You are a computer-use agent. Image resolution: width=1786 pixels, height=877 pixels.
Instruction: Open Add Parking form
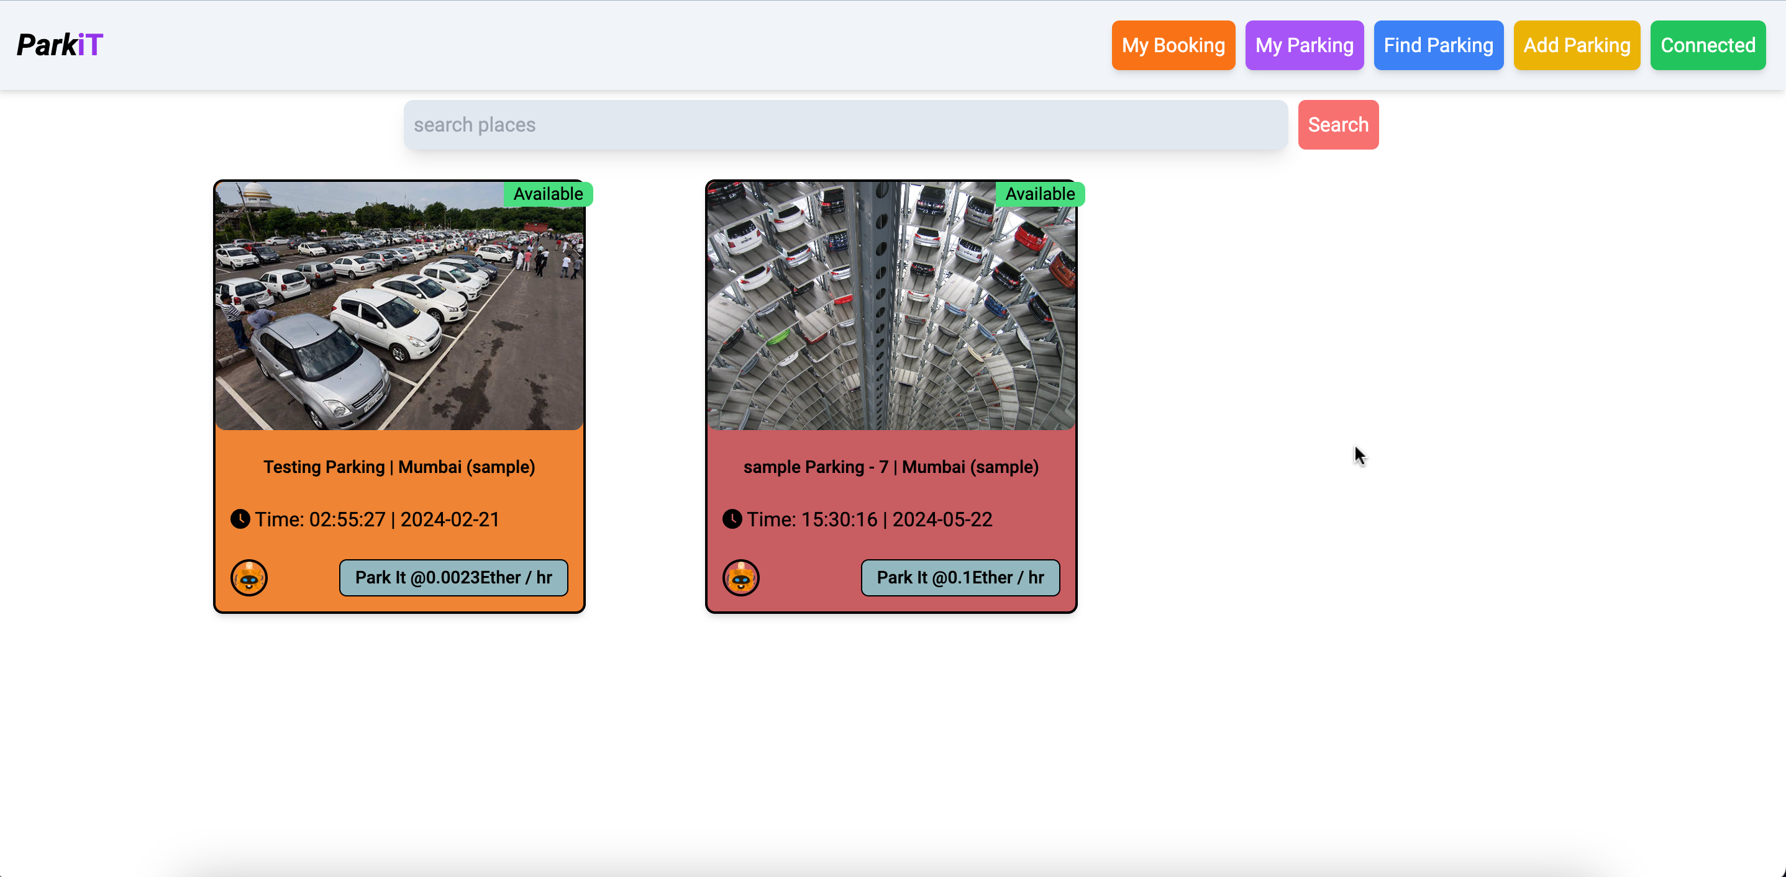tap(1577, 45)
